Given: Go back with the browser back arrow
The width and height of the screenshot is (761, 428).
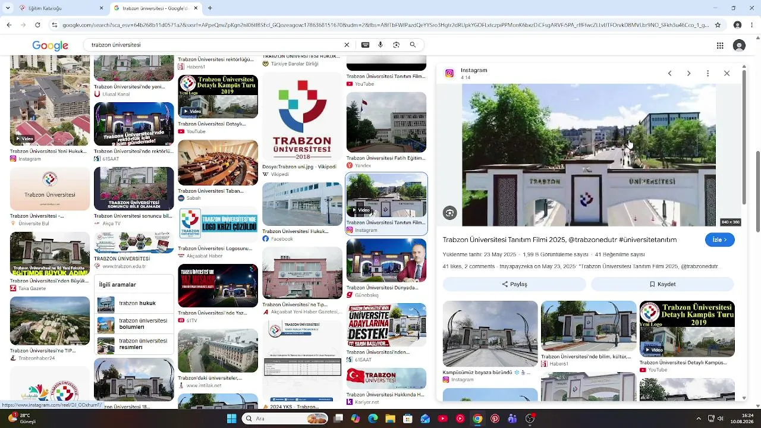Looking at the screenshot, I should point(9,25).
